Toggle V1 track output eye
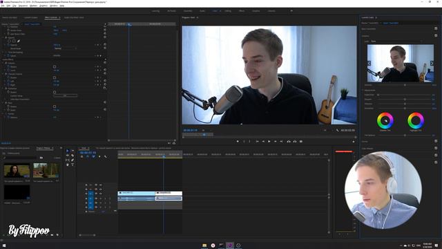 pos(101,194)
